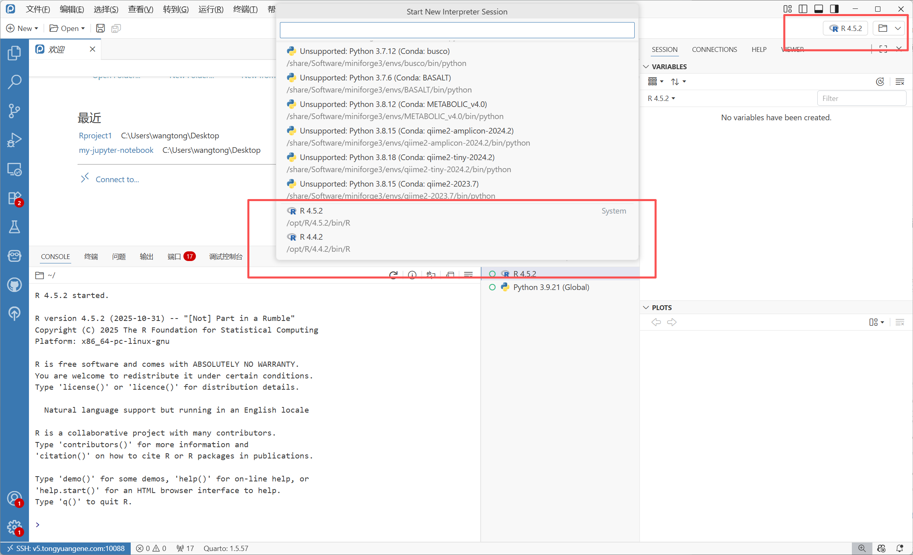
Task: Toggle the bottom panel visibility
Action: point(818,9)
